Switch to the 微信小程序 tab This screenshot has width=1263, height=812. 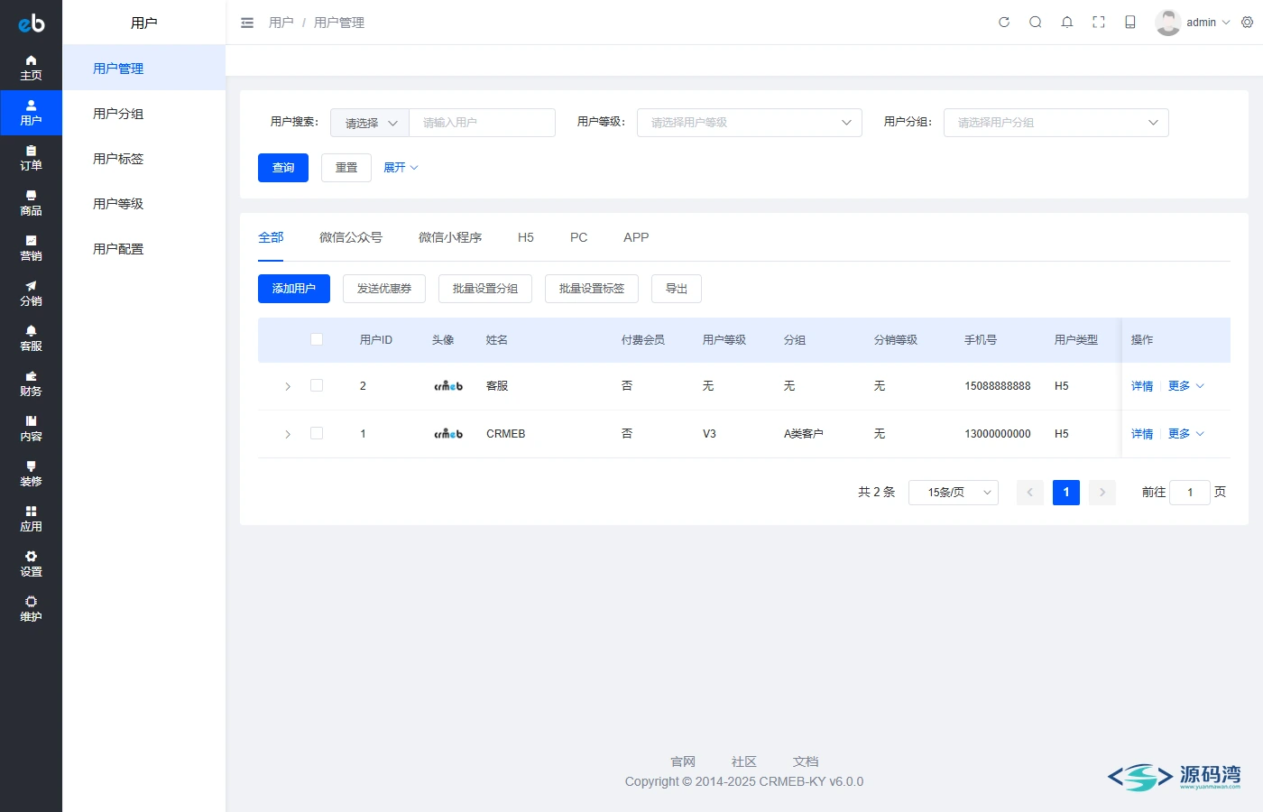pyautogui.click(x=450, y=237)
